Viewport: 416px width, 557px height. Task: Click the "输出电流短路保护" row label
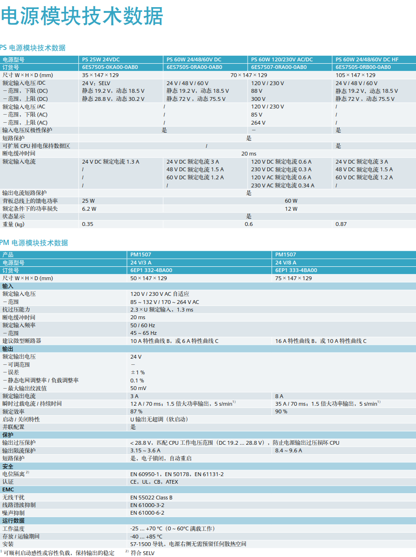pos(25,193)
